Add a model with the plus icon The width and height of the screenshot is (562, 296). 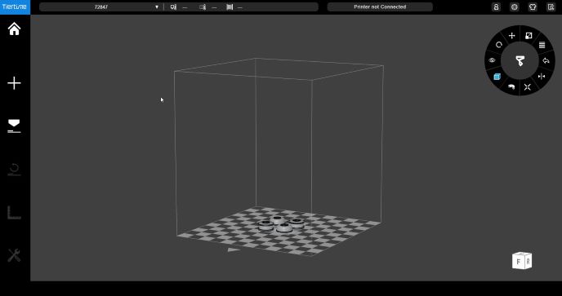pyautogui.click(x=15, y=83)
